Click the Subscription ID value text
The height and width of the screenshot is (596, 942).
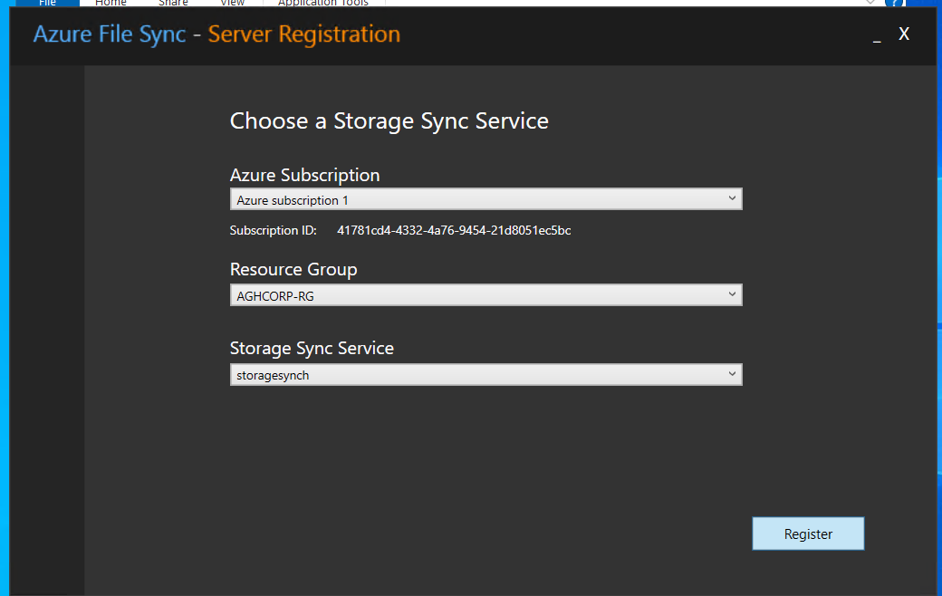point(454,231)
